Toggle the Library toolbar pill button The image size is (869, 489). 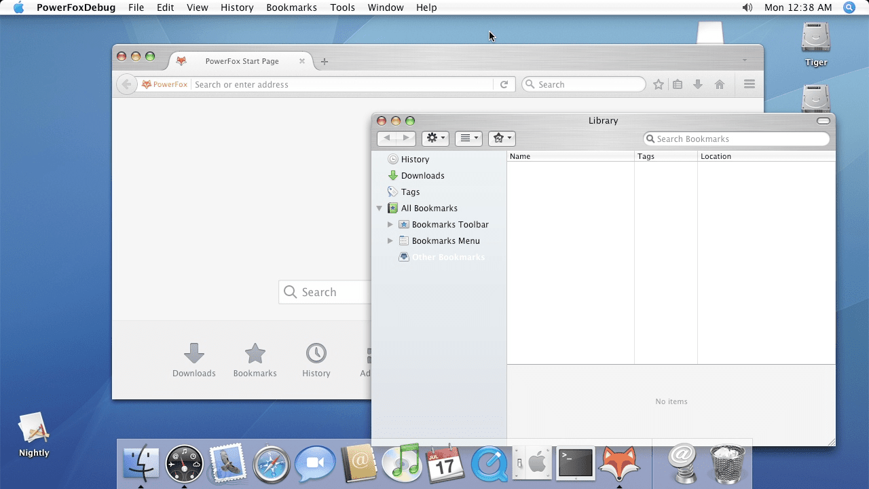click(824, 121)
